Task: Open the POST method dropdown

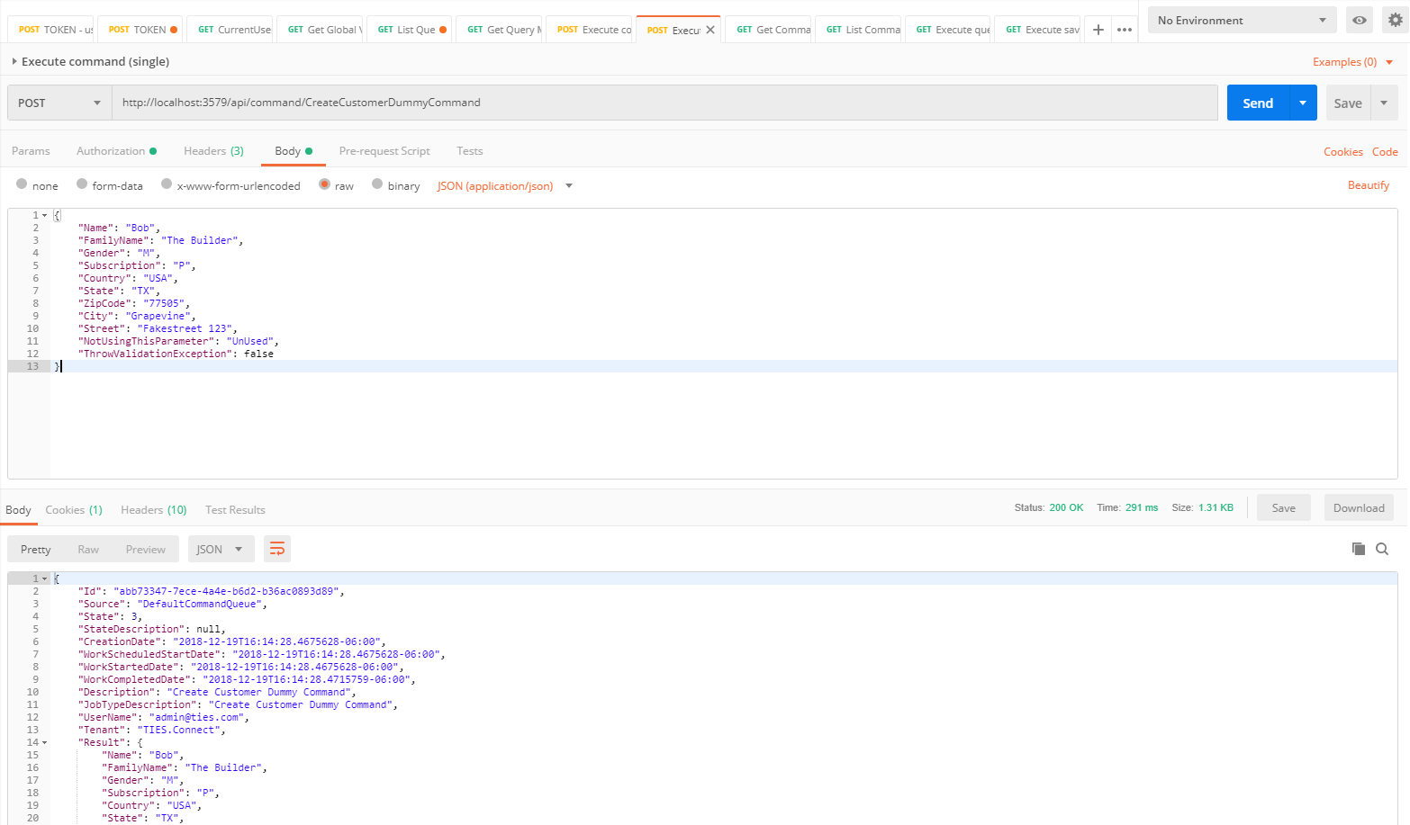Action: 59,103
